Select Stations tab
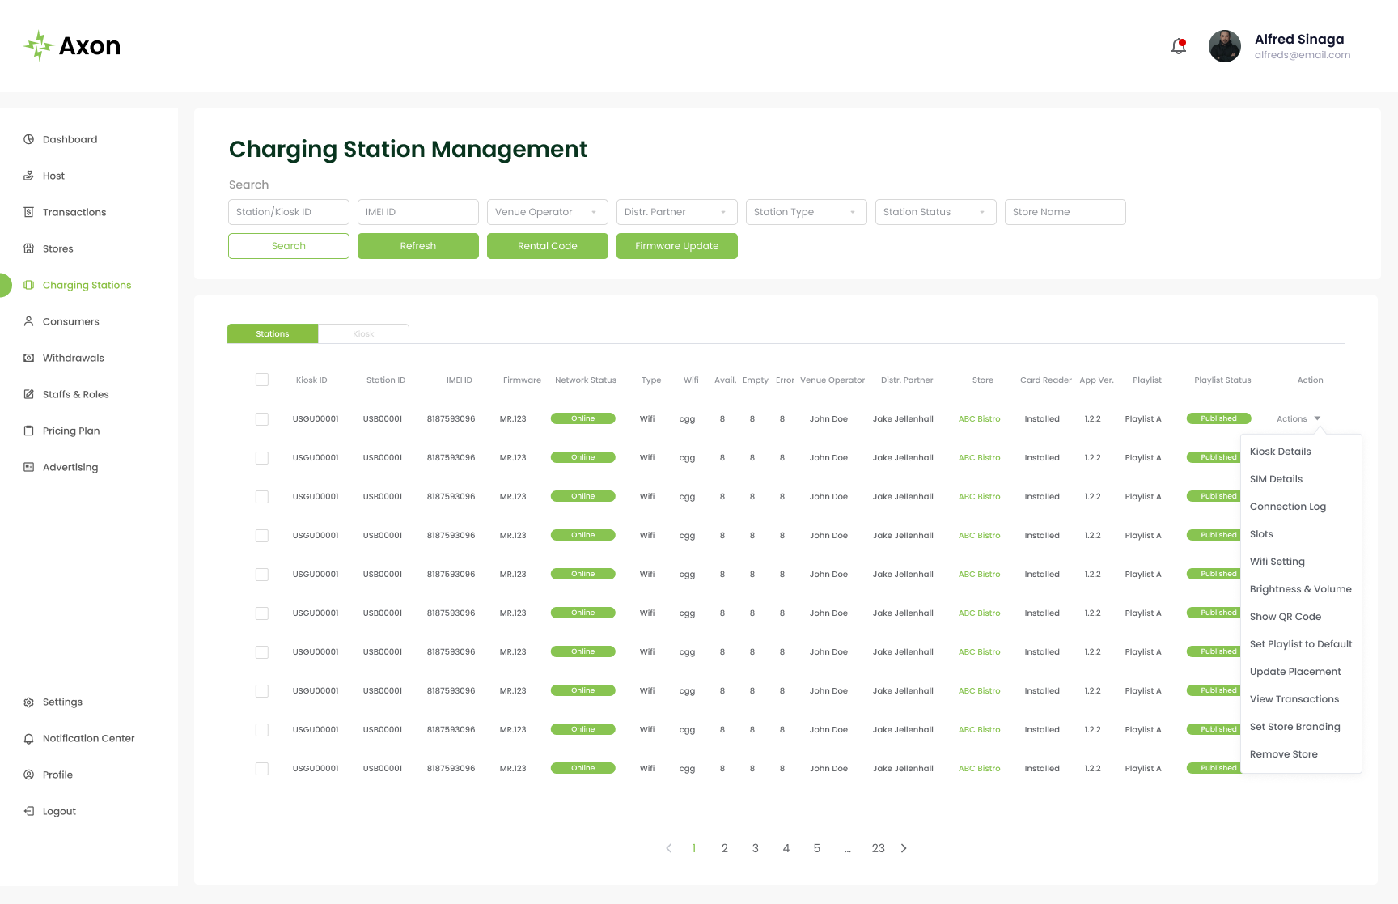The width and height of the screenshot is (1398, 904). click(273, 333)
